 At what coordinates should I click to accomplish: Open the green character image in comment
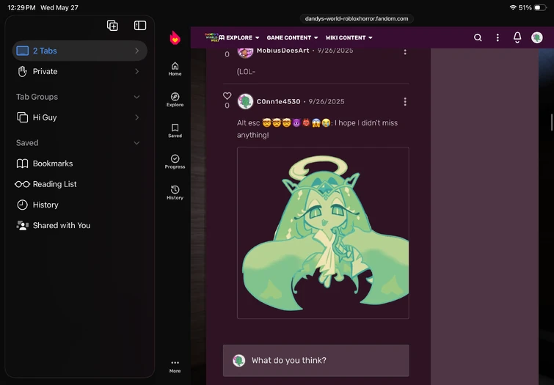tap(323, 233)
